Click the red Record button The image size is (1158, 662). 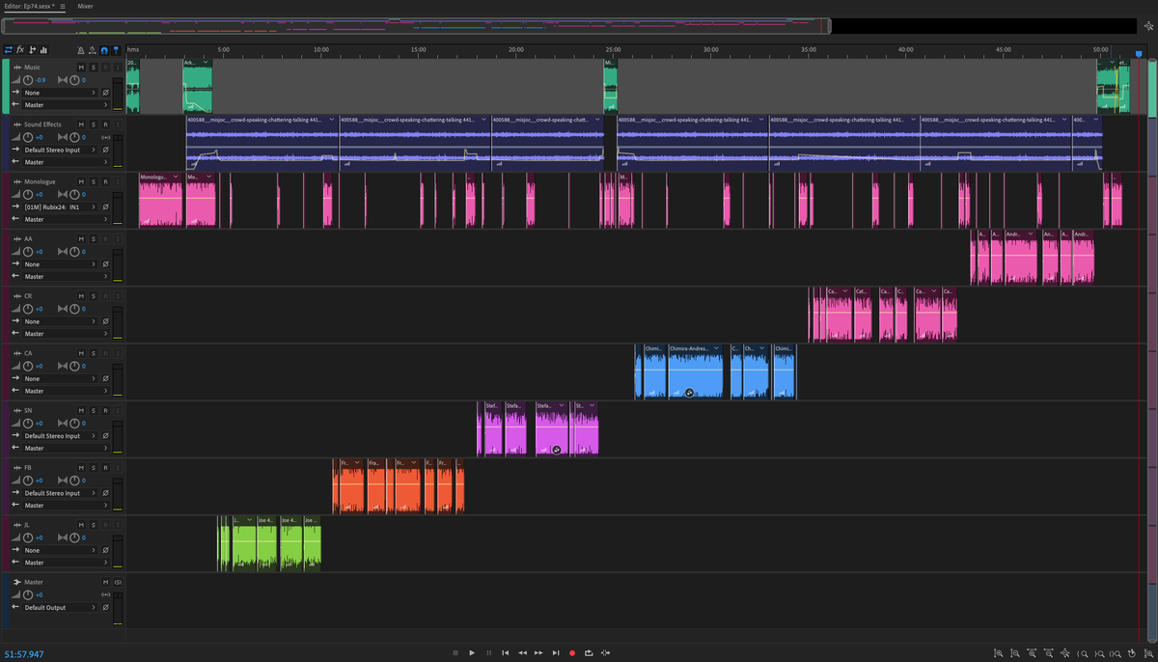point(572,653)
